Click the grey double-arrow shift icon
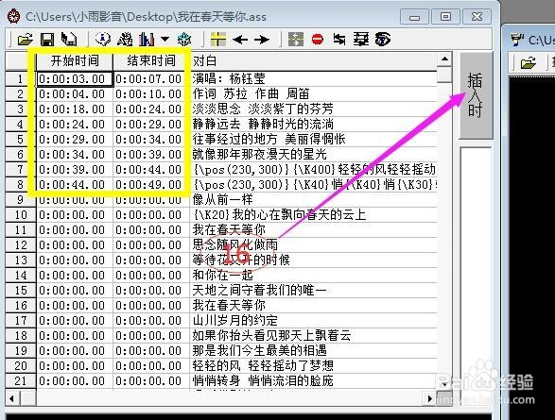Image resolution: width=555 pixels, height=420 pixels. 296,40
